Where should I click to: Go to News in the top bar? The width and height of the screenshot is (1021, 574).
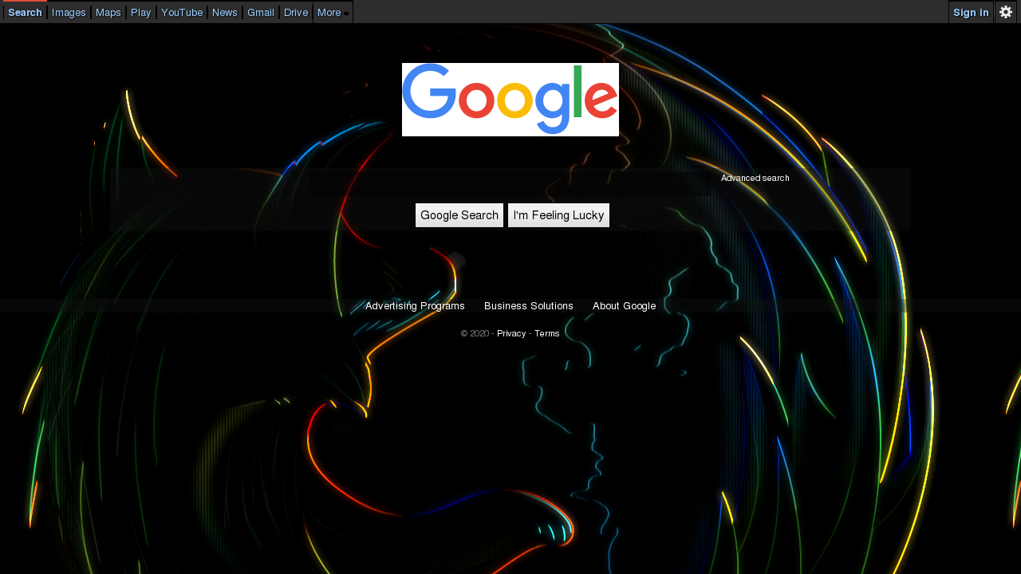tap(225, 12)
